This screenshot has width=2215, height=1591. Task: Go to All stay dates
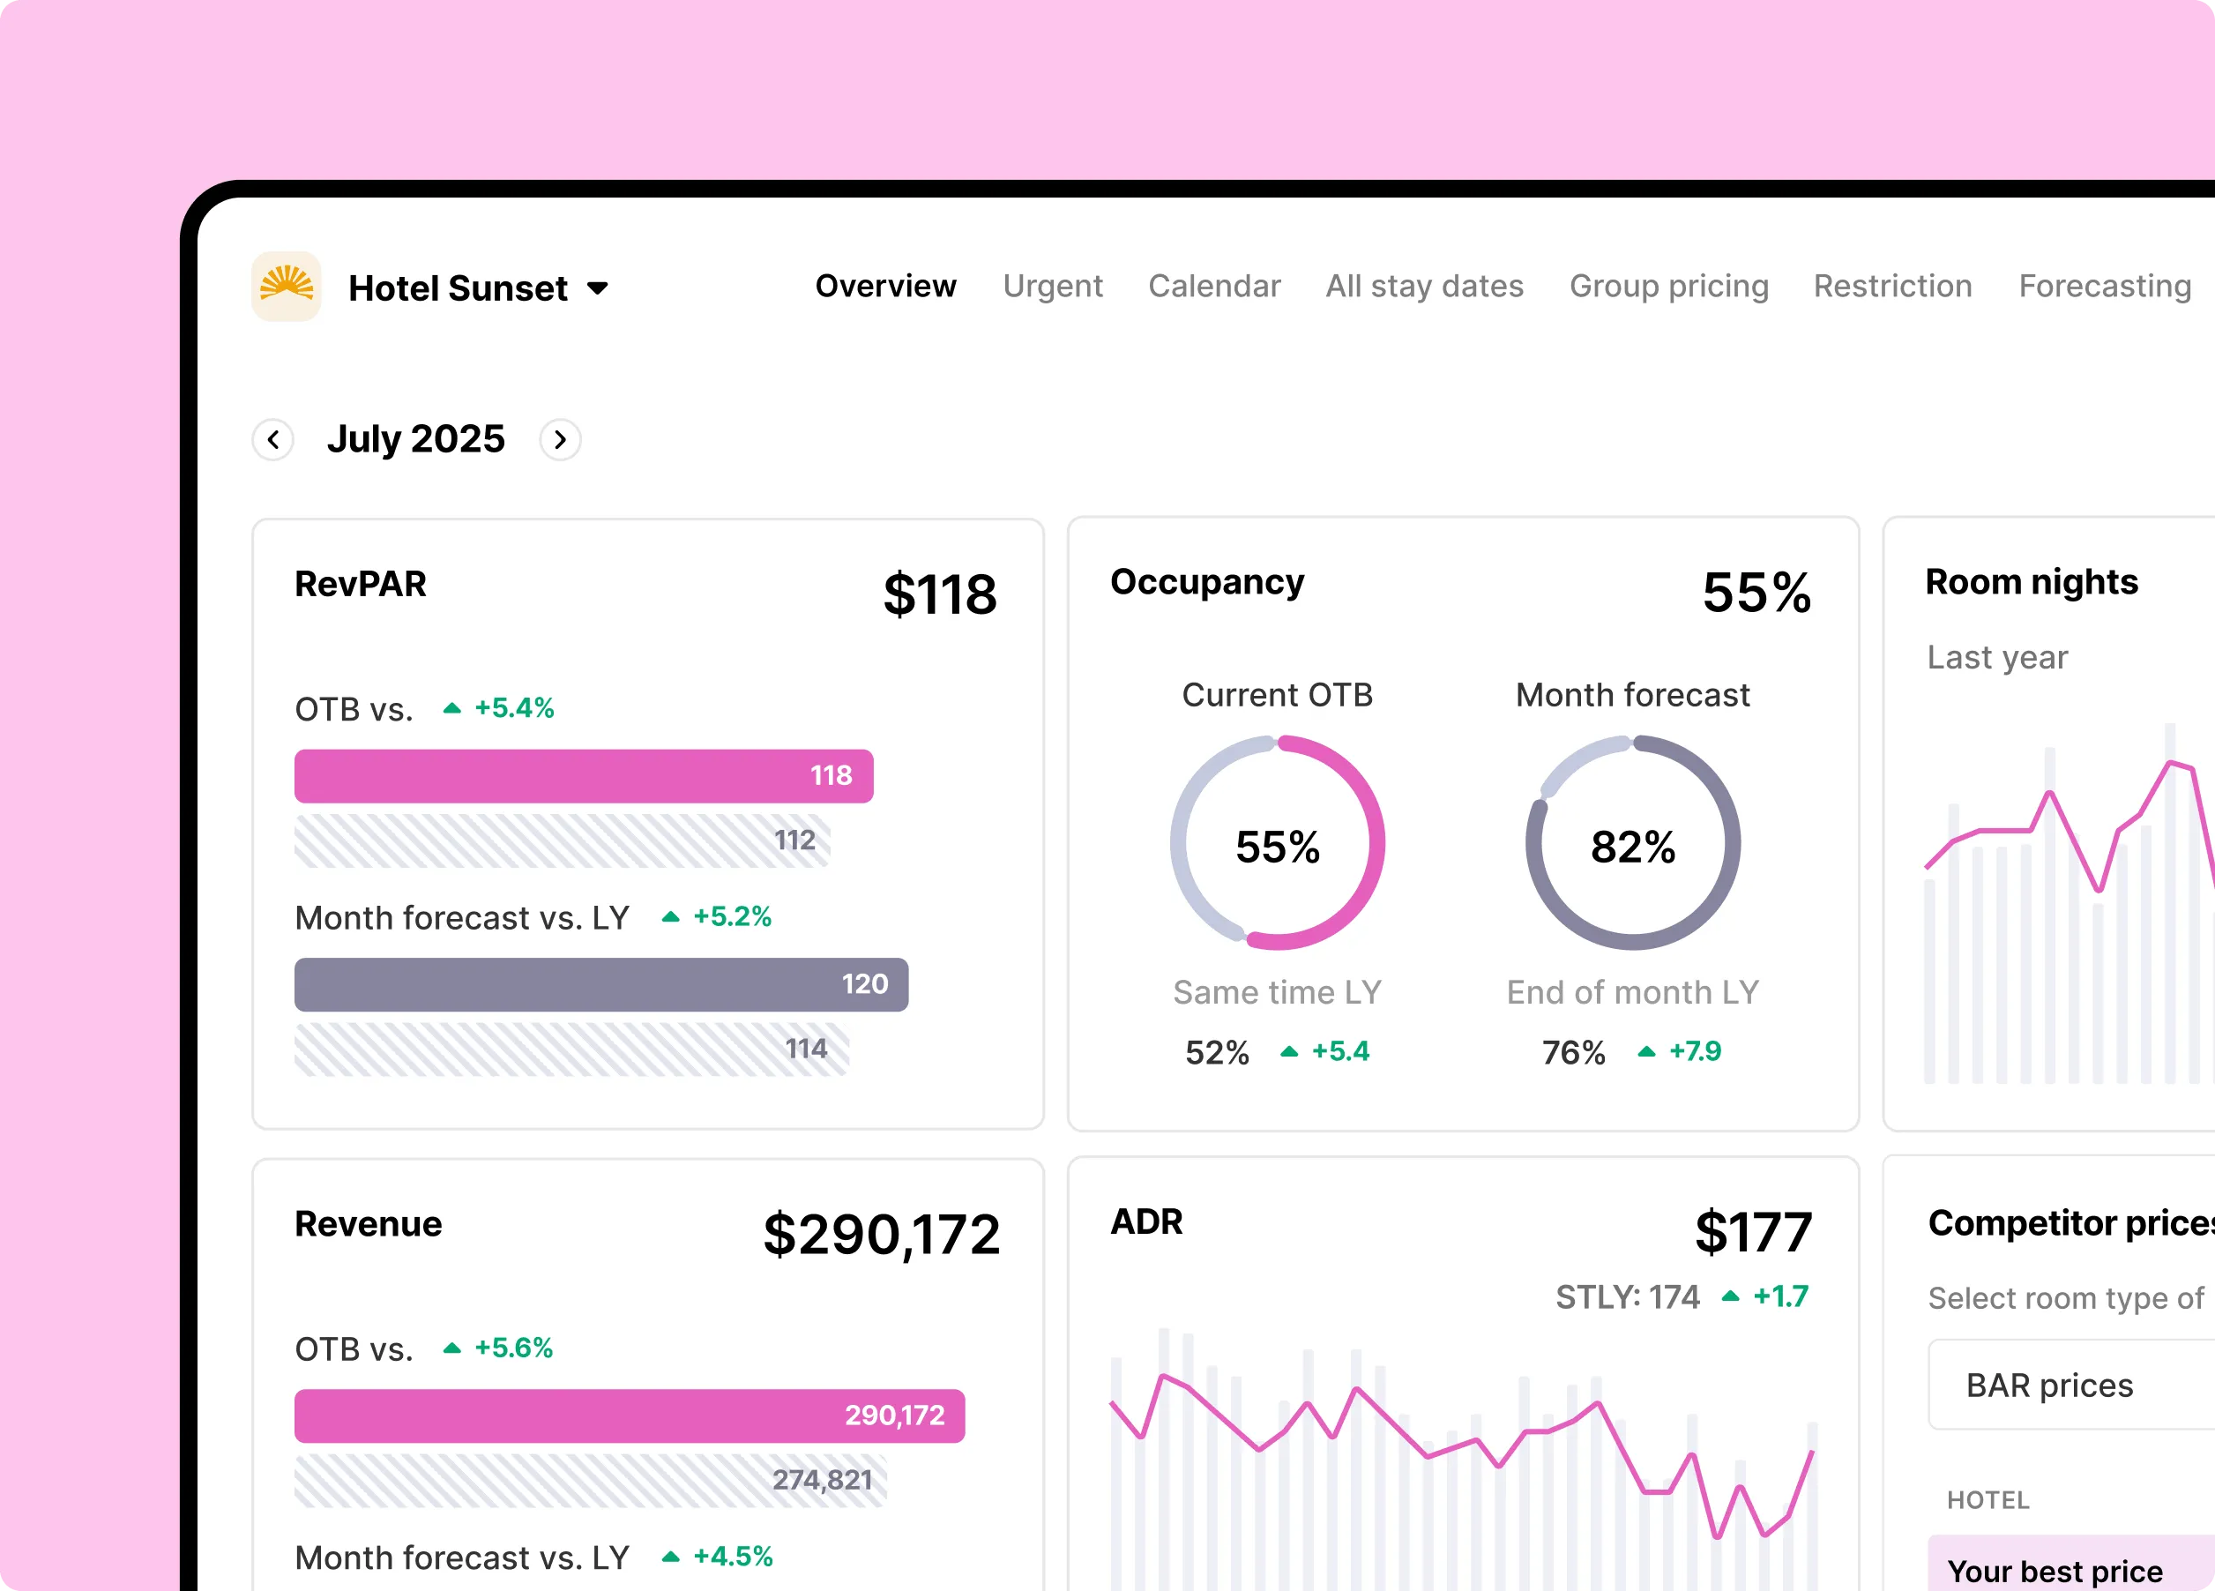(1424, 286)
